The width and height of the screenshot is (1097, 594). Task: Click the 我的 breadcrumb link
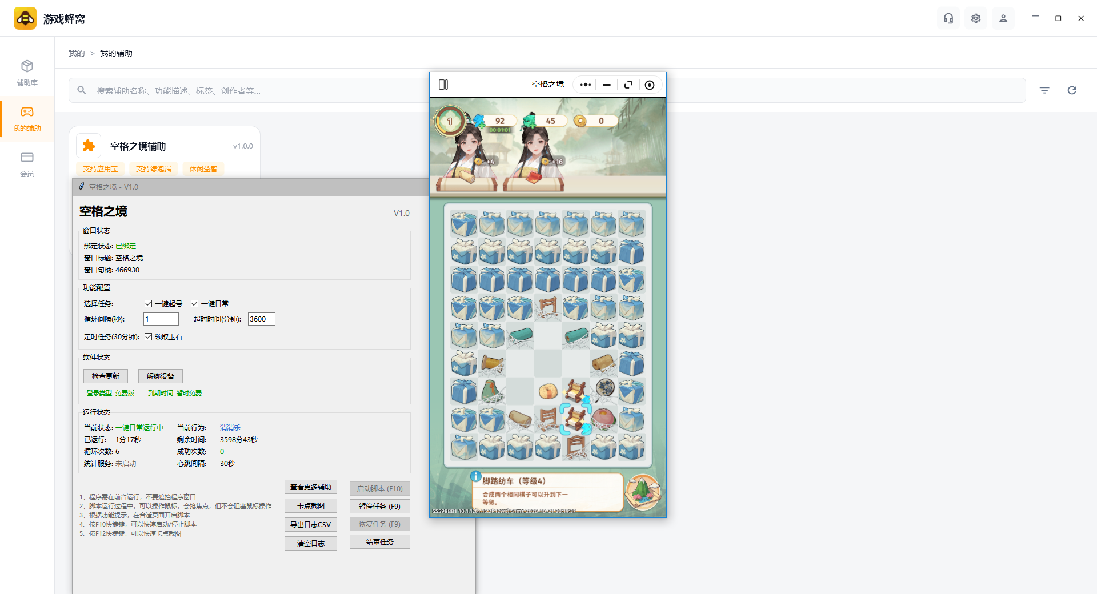click(x=77, y=53)
